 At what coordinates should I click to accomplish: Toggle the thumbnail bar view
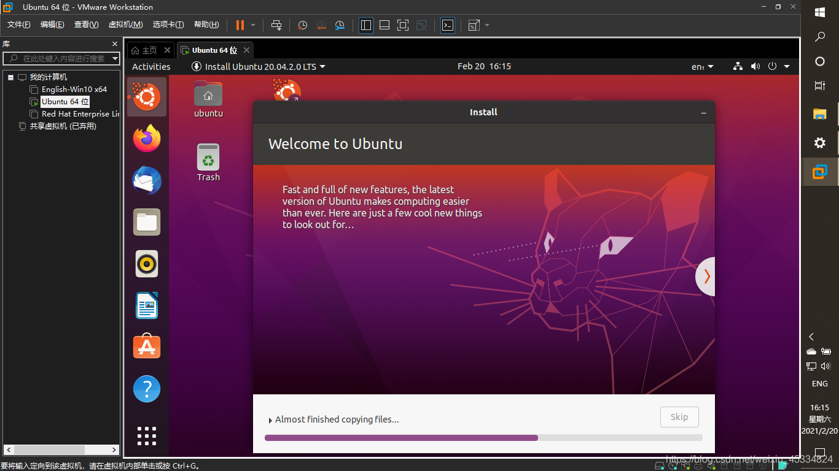[384, 25]
